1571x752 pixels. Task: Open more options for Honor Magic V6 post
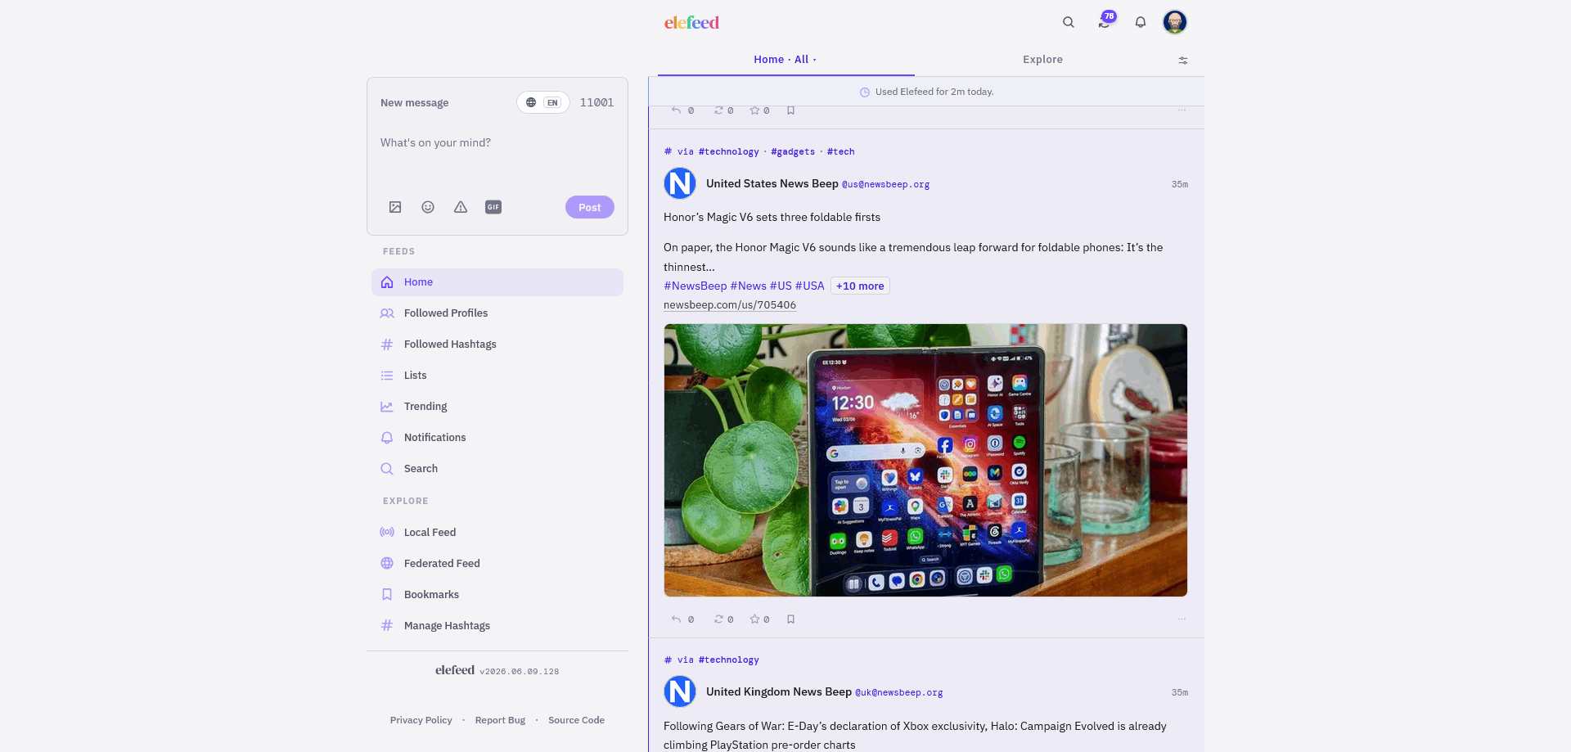pyautogui.click(x=1182, y=619)
